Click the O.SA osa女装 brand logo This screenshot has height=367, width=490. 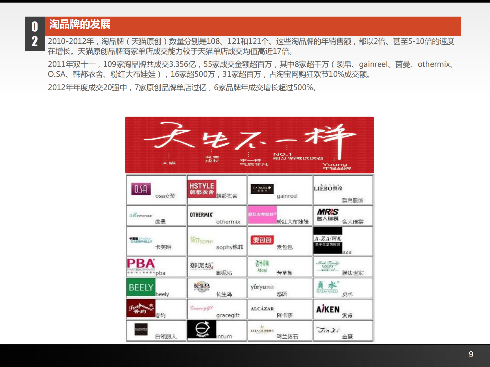[141, 189]
